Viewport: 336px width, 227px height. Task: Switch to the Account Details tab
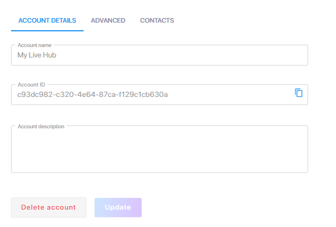tap(47, 20)
